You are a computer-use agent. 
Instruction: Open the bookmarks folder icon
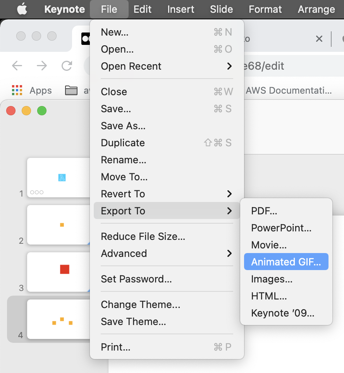(71, 91)
